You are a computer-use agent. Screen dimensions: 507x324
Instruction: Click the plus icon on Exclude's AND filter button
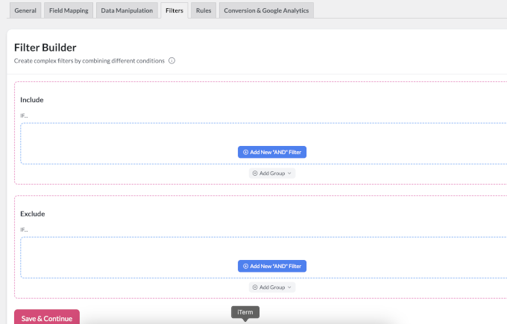coord(245,266)
